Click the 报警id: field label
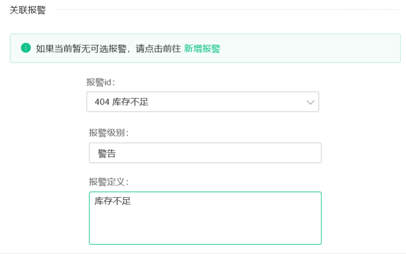Screen dimensions: 406x254 coord(100,82)
